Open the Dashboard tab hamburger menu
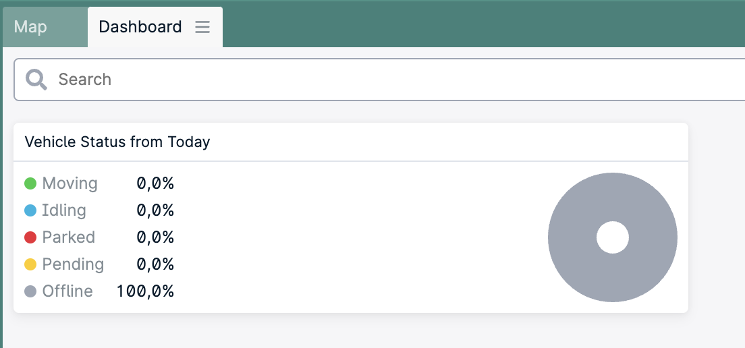This screenshot has height=348, width=745. [x=202, y=27]
